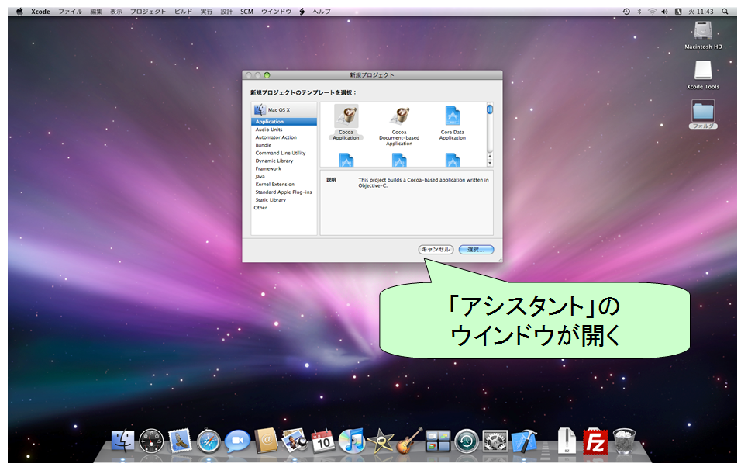Open the scripts menu icon in menu bar
Image resolution: width=741 pixels, height=467 pixels.
click(x=302, y=12)
